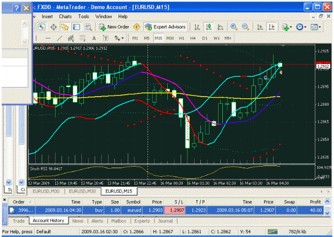334x237 pixels.
Task: Open the Mailbox terminal tab
Action: coord(119,221)
